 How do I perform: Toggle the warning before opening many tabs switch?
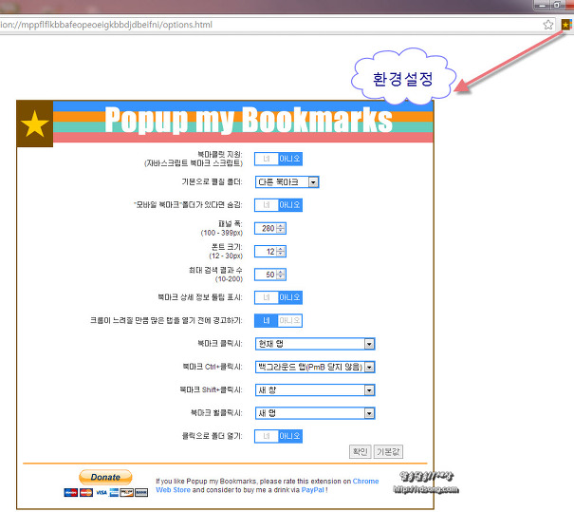279,321
